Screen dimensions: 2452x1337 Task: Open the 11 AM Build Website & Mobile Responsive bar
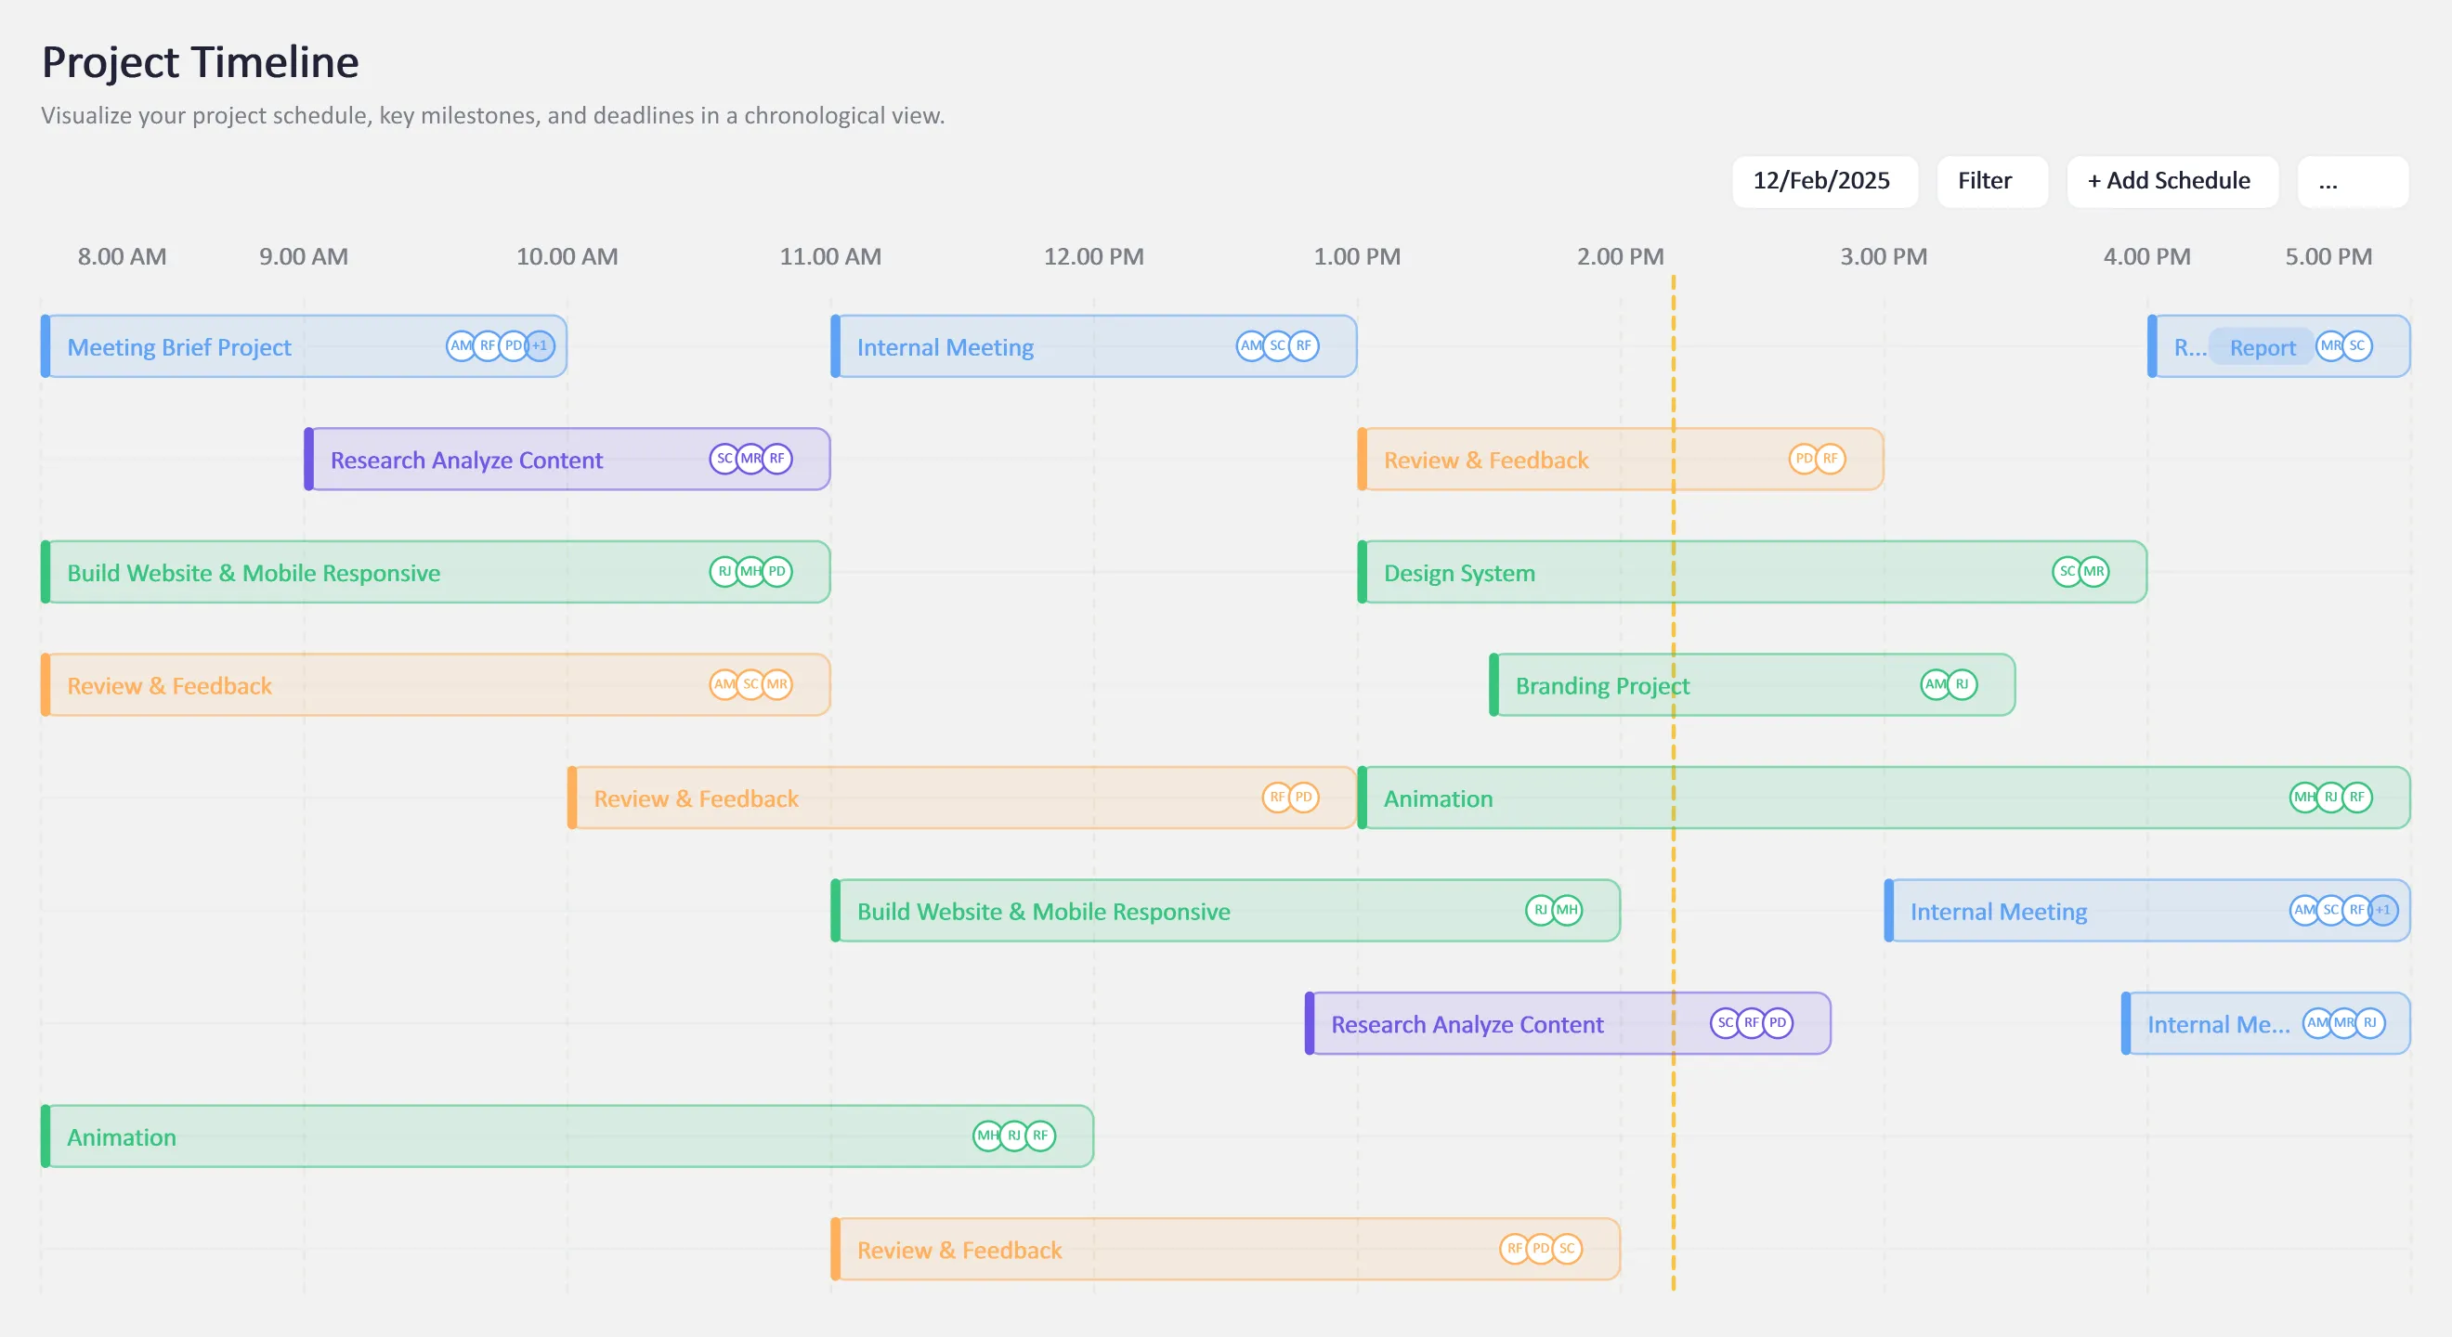1226,911
